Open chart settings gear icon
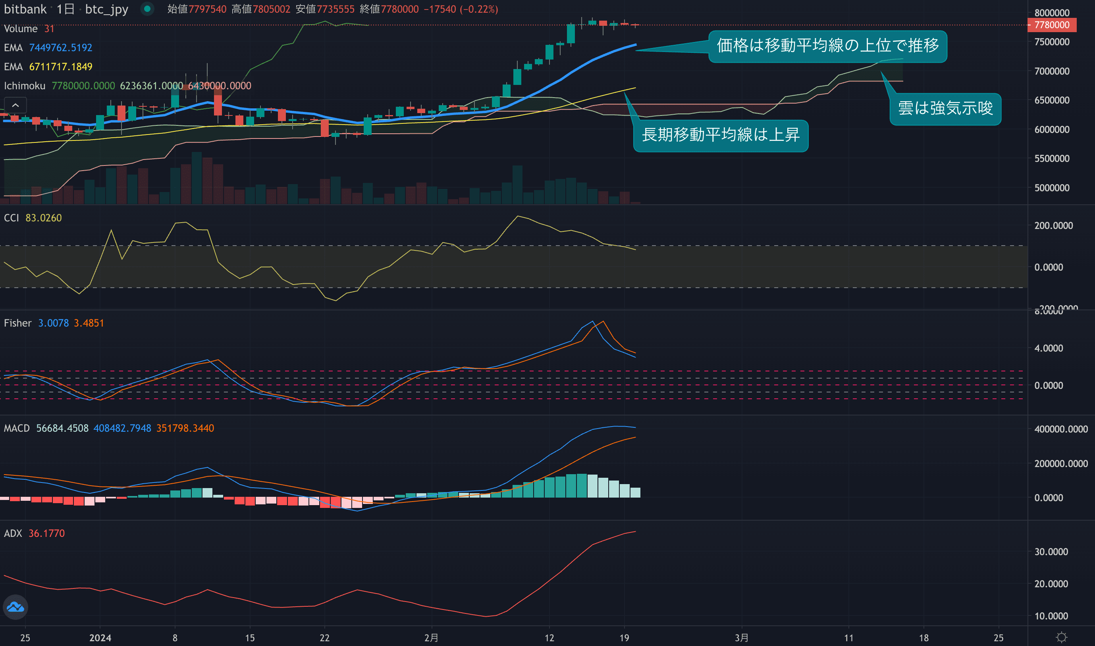The width and height of the screenshot is (1095, 646). (1062, 637)
